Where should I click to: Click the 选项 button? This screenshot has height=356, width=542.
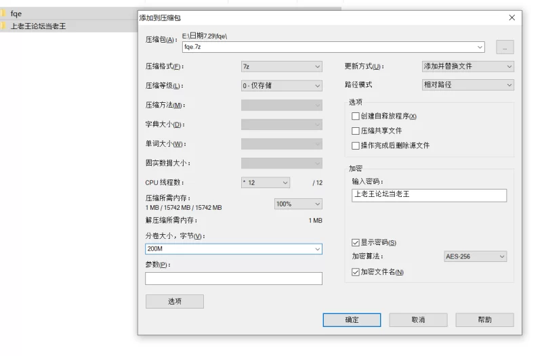point(175,301)
